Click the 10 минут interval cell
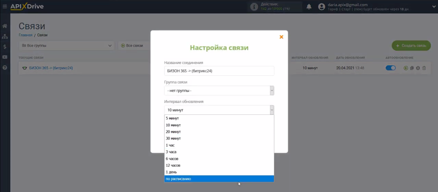The image size is (438, 192). (310, 68)
